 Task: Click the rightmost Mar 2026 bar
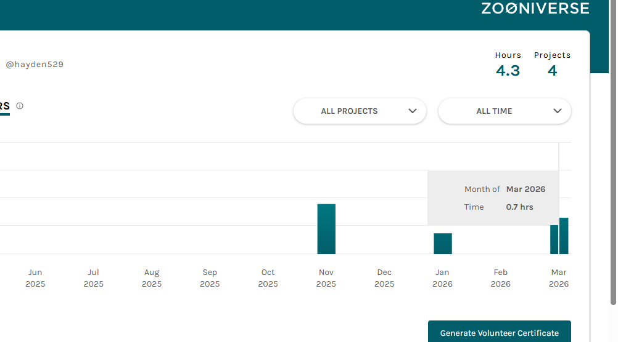[564, 236]
